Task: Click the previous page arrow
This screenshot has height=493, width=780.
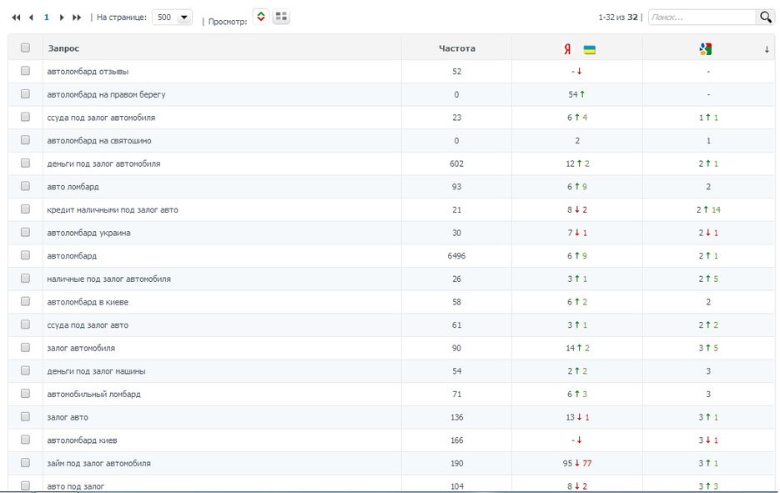Action: tap(32, 17)
